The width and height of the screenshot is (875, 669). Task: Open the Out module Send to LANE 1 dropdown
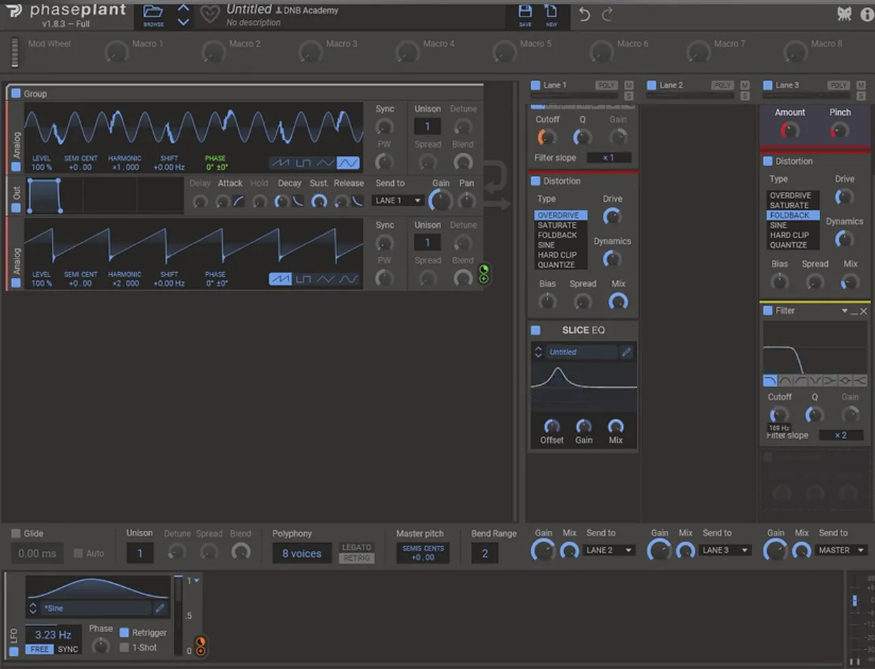point(398,200)
